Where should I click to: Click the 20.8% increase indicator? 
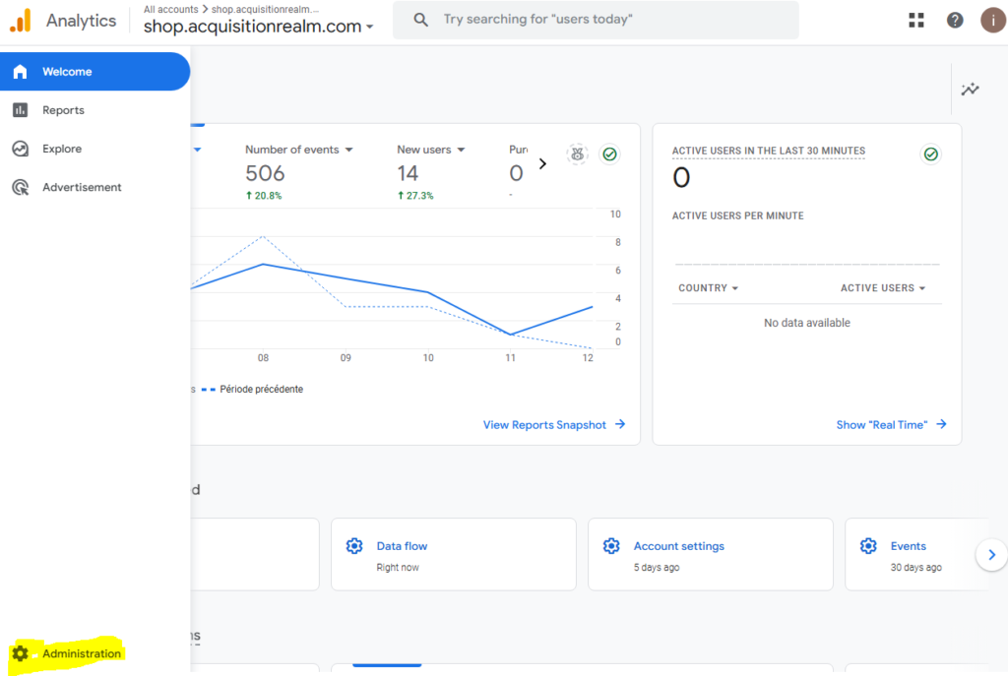[x=264, y=196]
